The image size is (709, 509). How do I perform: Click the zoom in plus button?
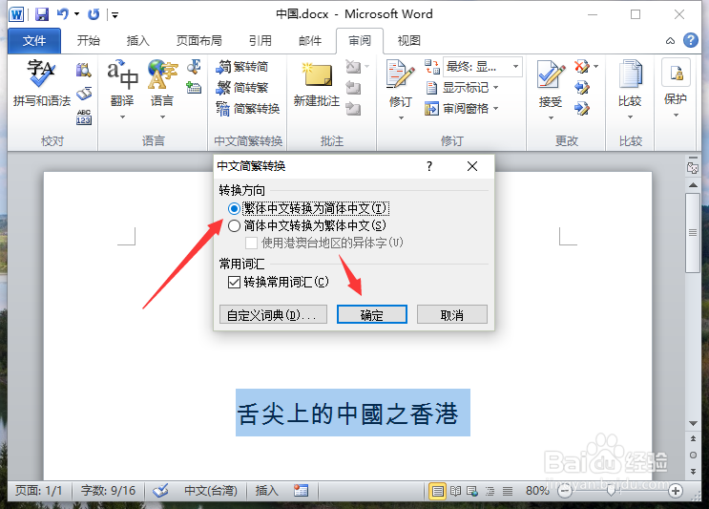click(x=676, y=491)
